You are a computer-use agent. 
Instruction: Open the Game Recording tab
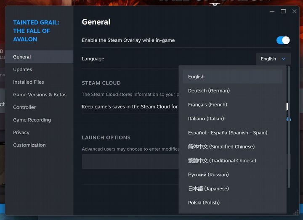click(32, 120)
